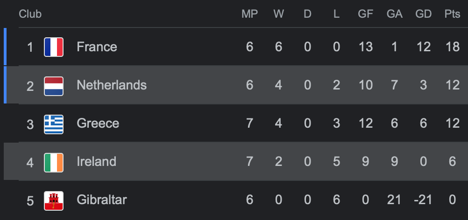Click the GF column header

[x=365, y=14]
